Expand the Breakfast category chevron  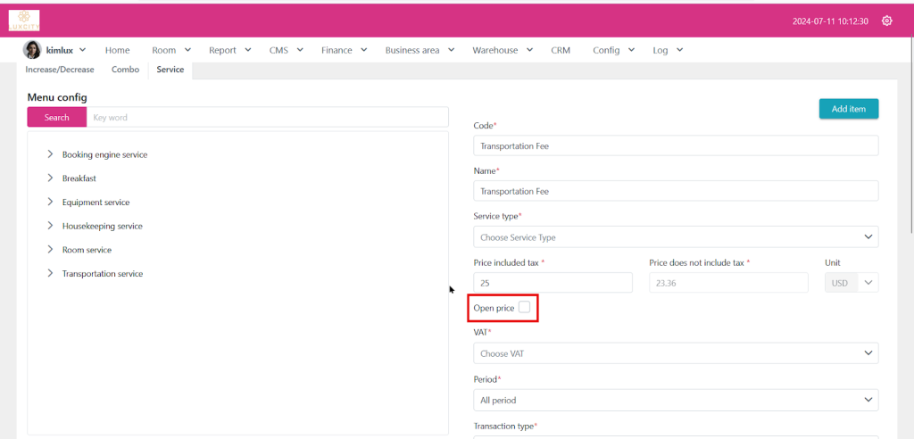pos(50,178)
